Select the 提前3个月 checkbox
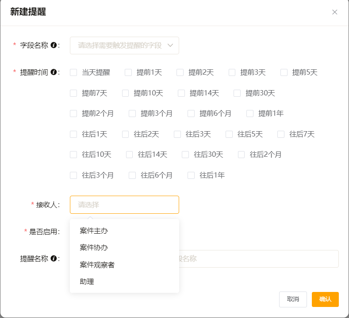 (132, 114)
